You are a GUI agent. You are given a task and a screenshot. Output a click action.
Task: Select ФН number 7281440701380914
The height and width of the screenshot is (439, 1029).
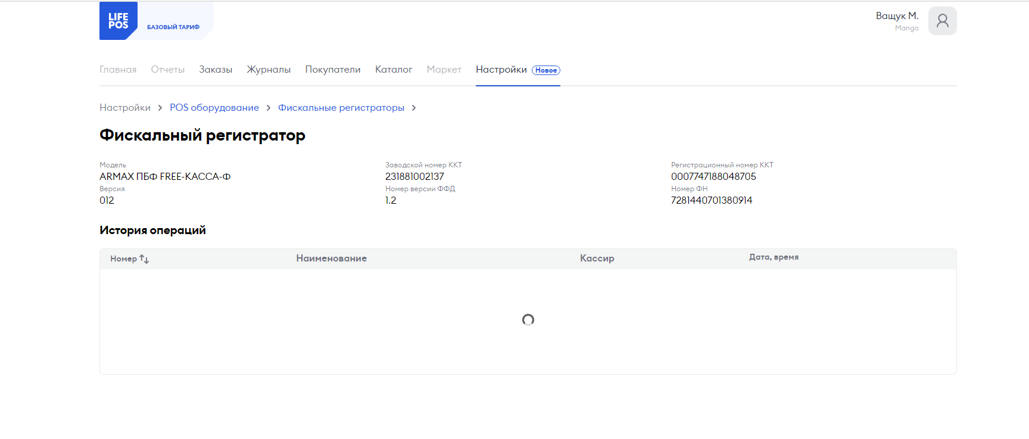(x=712, y=200)
